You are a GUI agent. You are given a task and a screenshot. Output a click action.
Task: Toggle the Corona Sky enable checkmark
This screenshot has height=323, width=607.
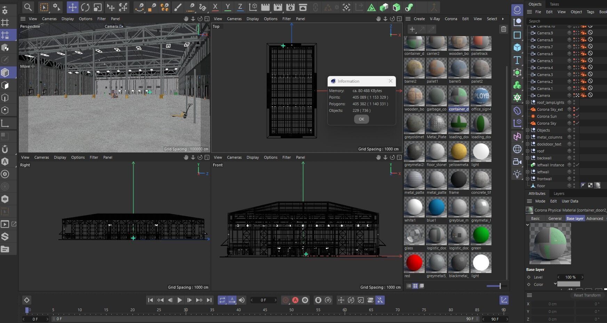point(577,123)
